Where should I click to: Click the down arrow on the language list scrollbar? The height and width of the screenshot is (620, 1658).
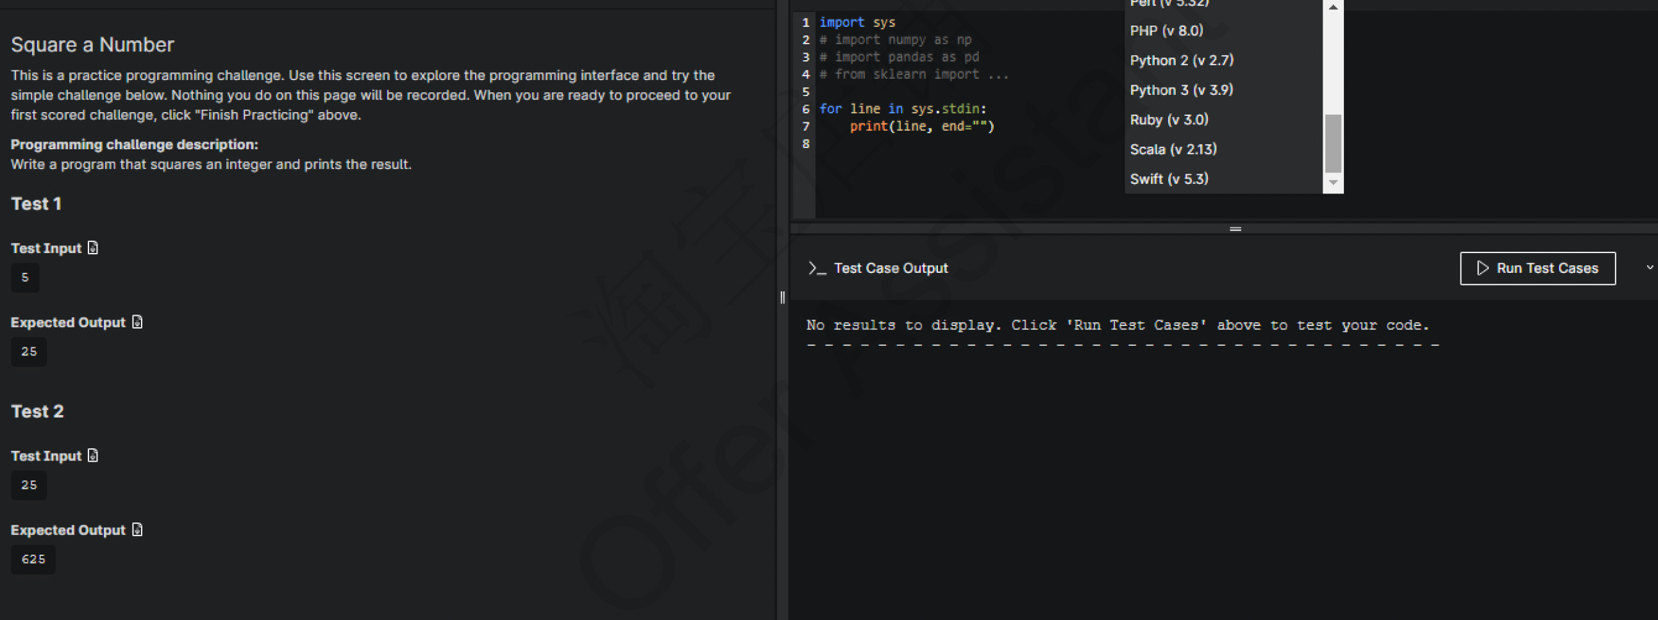point(1332,184)
